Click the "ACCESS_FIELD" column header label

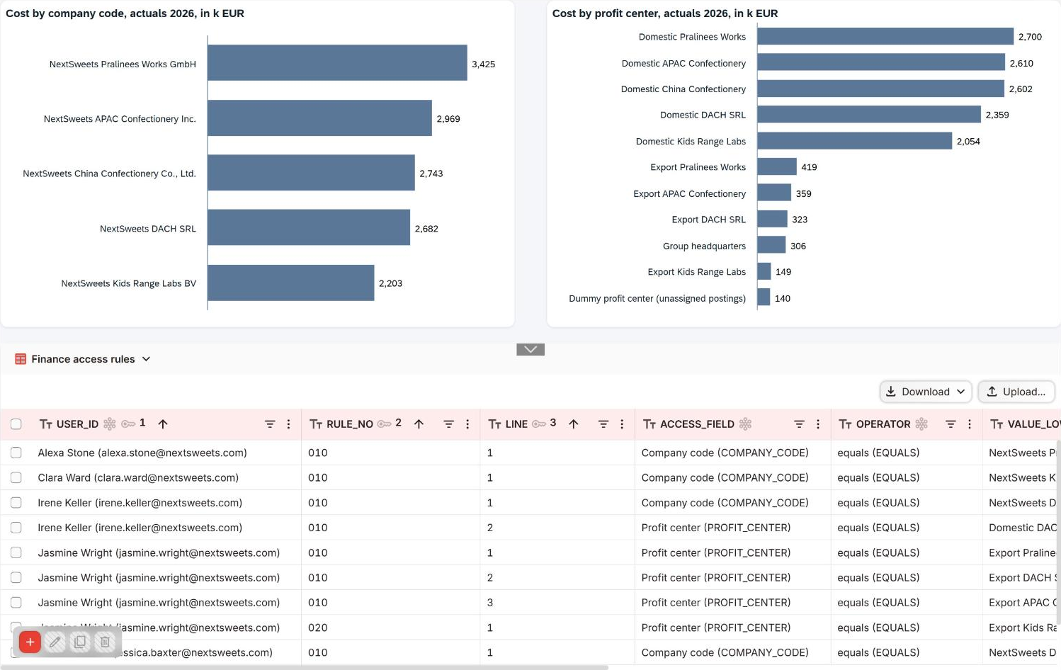click(697, 424)
